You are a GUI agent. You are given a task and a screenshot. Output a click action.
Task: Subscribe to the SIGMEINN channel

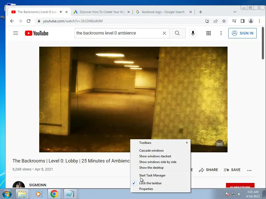[x=240, y=186]
